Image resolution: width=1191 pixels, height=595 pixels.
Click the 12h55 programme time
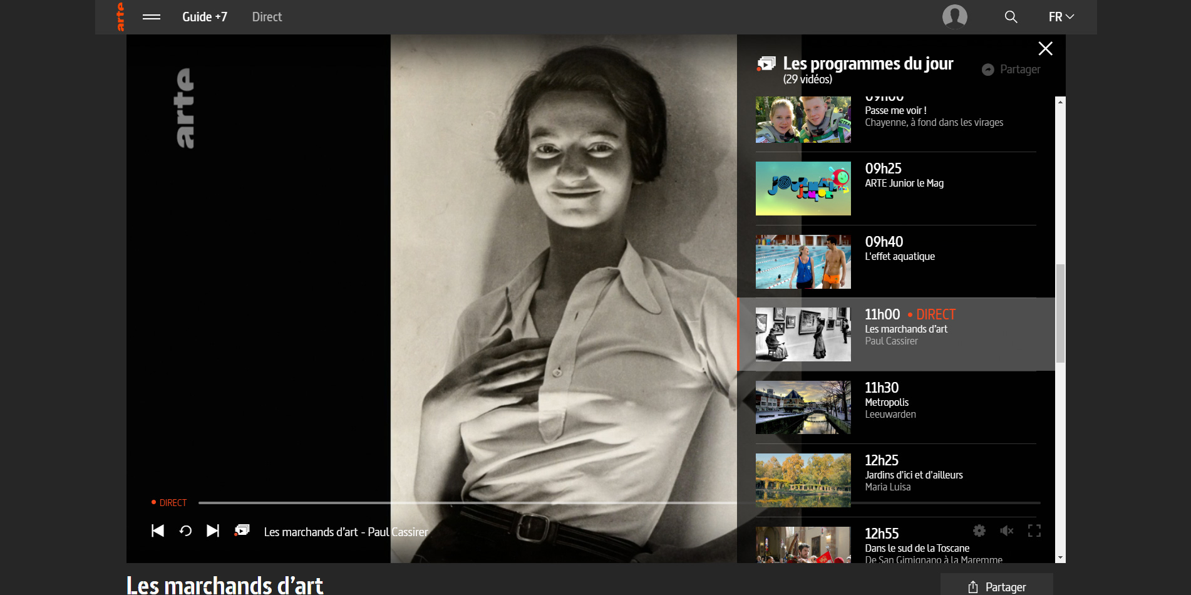tap(882, 534)
